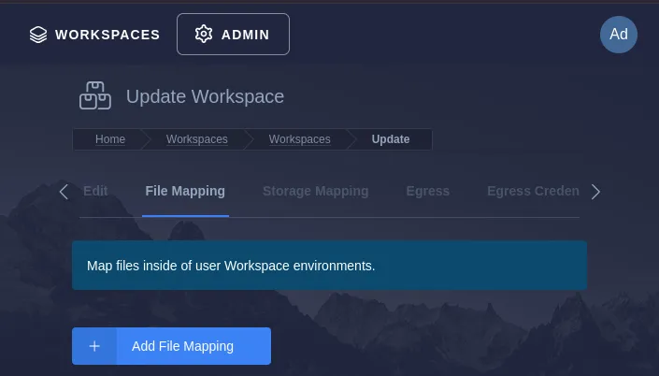Click the WORKSPACES header text

click(107, 35)
